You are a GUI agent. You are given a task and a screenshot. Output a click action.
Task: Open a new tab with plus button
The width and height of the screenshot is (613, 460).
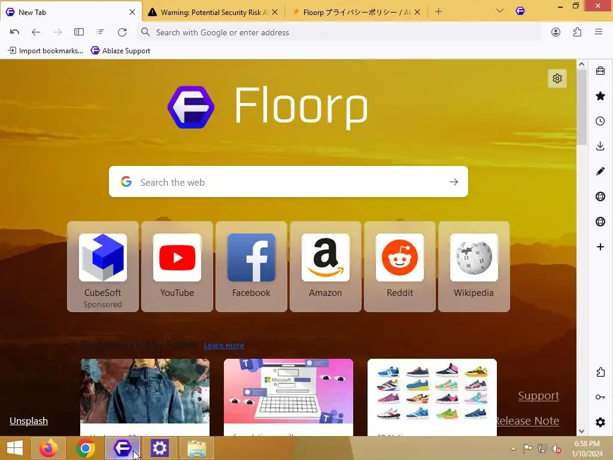(x=438, y=12)
